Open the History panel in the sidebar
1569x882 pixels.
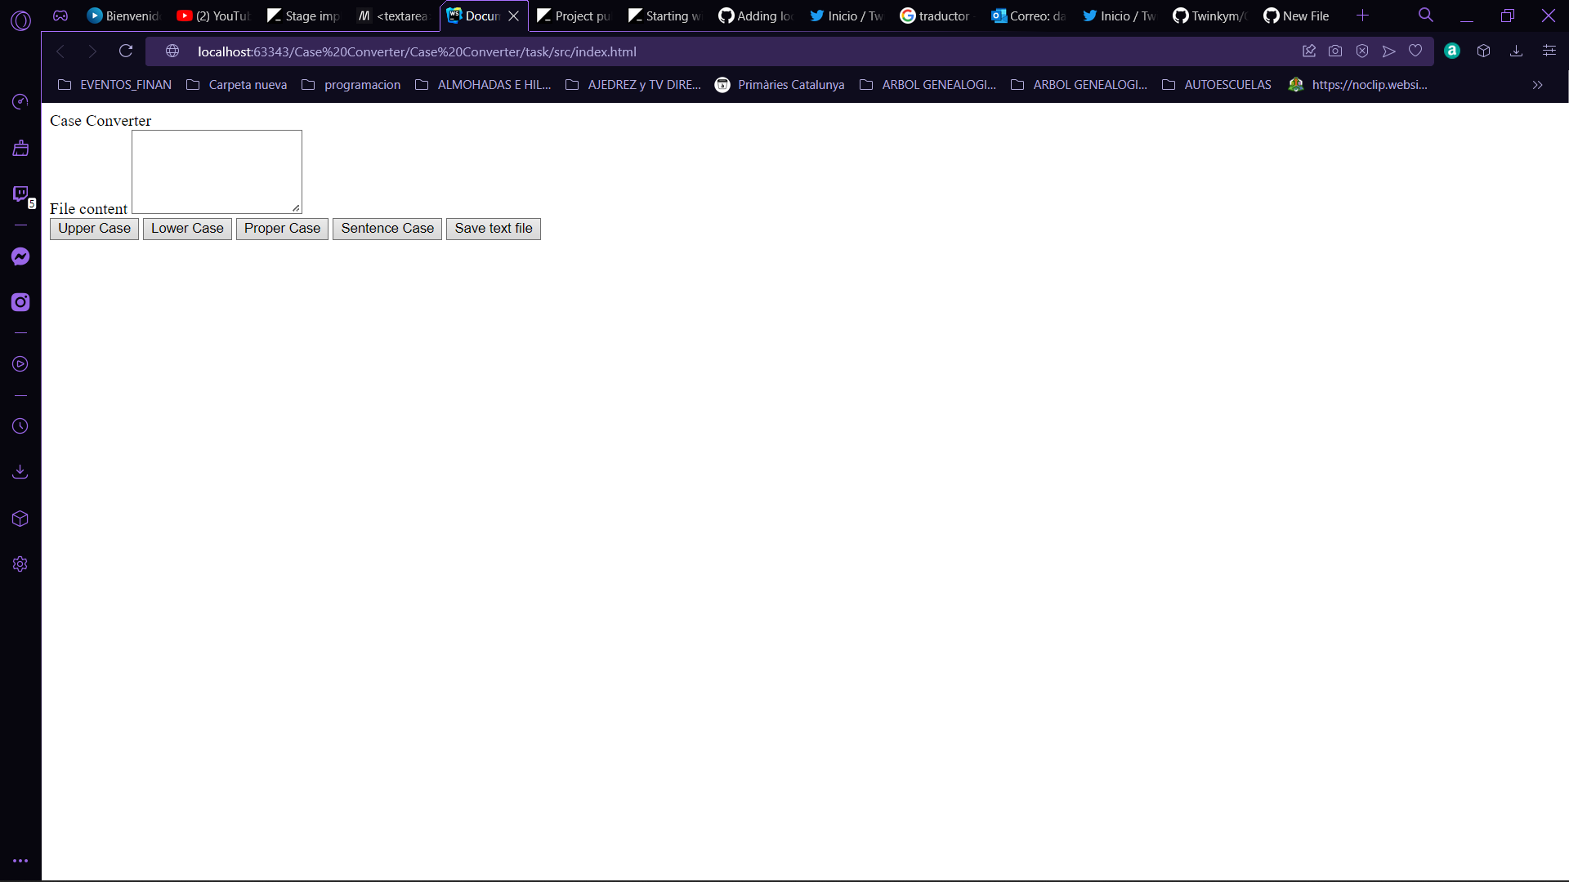pos(20,425)
